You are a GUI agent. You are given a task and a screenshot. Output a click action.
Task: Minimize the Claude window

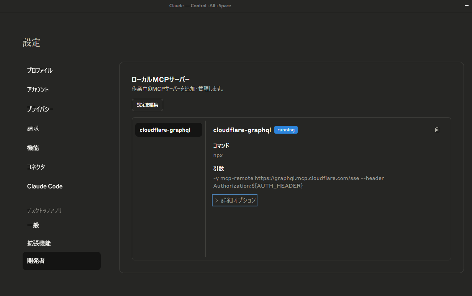466,6
